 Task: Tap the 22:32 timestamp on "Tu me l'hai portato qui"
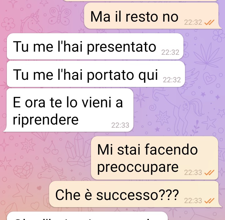click(x=172, y=80)
